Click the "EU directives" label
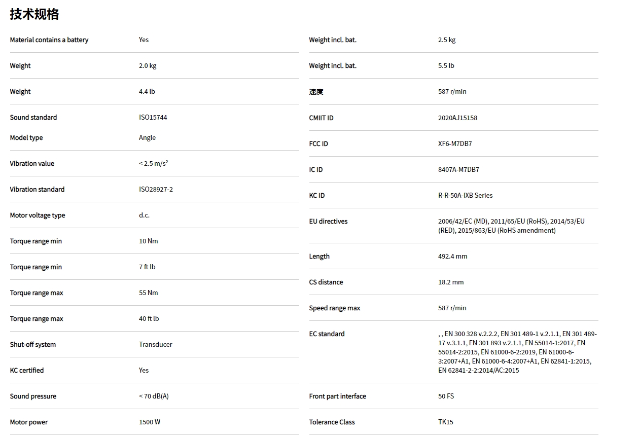This screenshot has width=639, height=436. [328, 222]
